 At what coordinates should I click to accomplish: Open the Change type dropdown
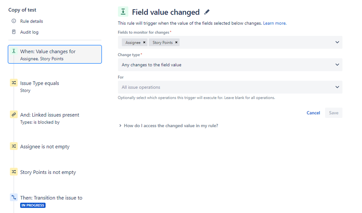337,65
